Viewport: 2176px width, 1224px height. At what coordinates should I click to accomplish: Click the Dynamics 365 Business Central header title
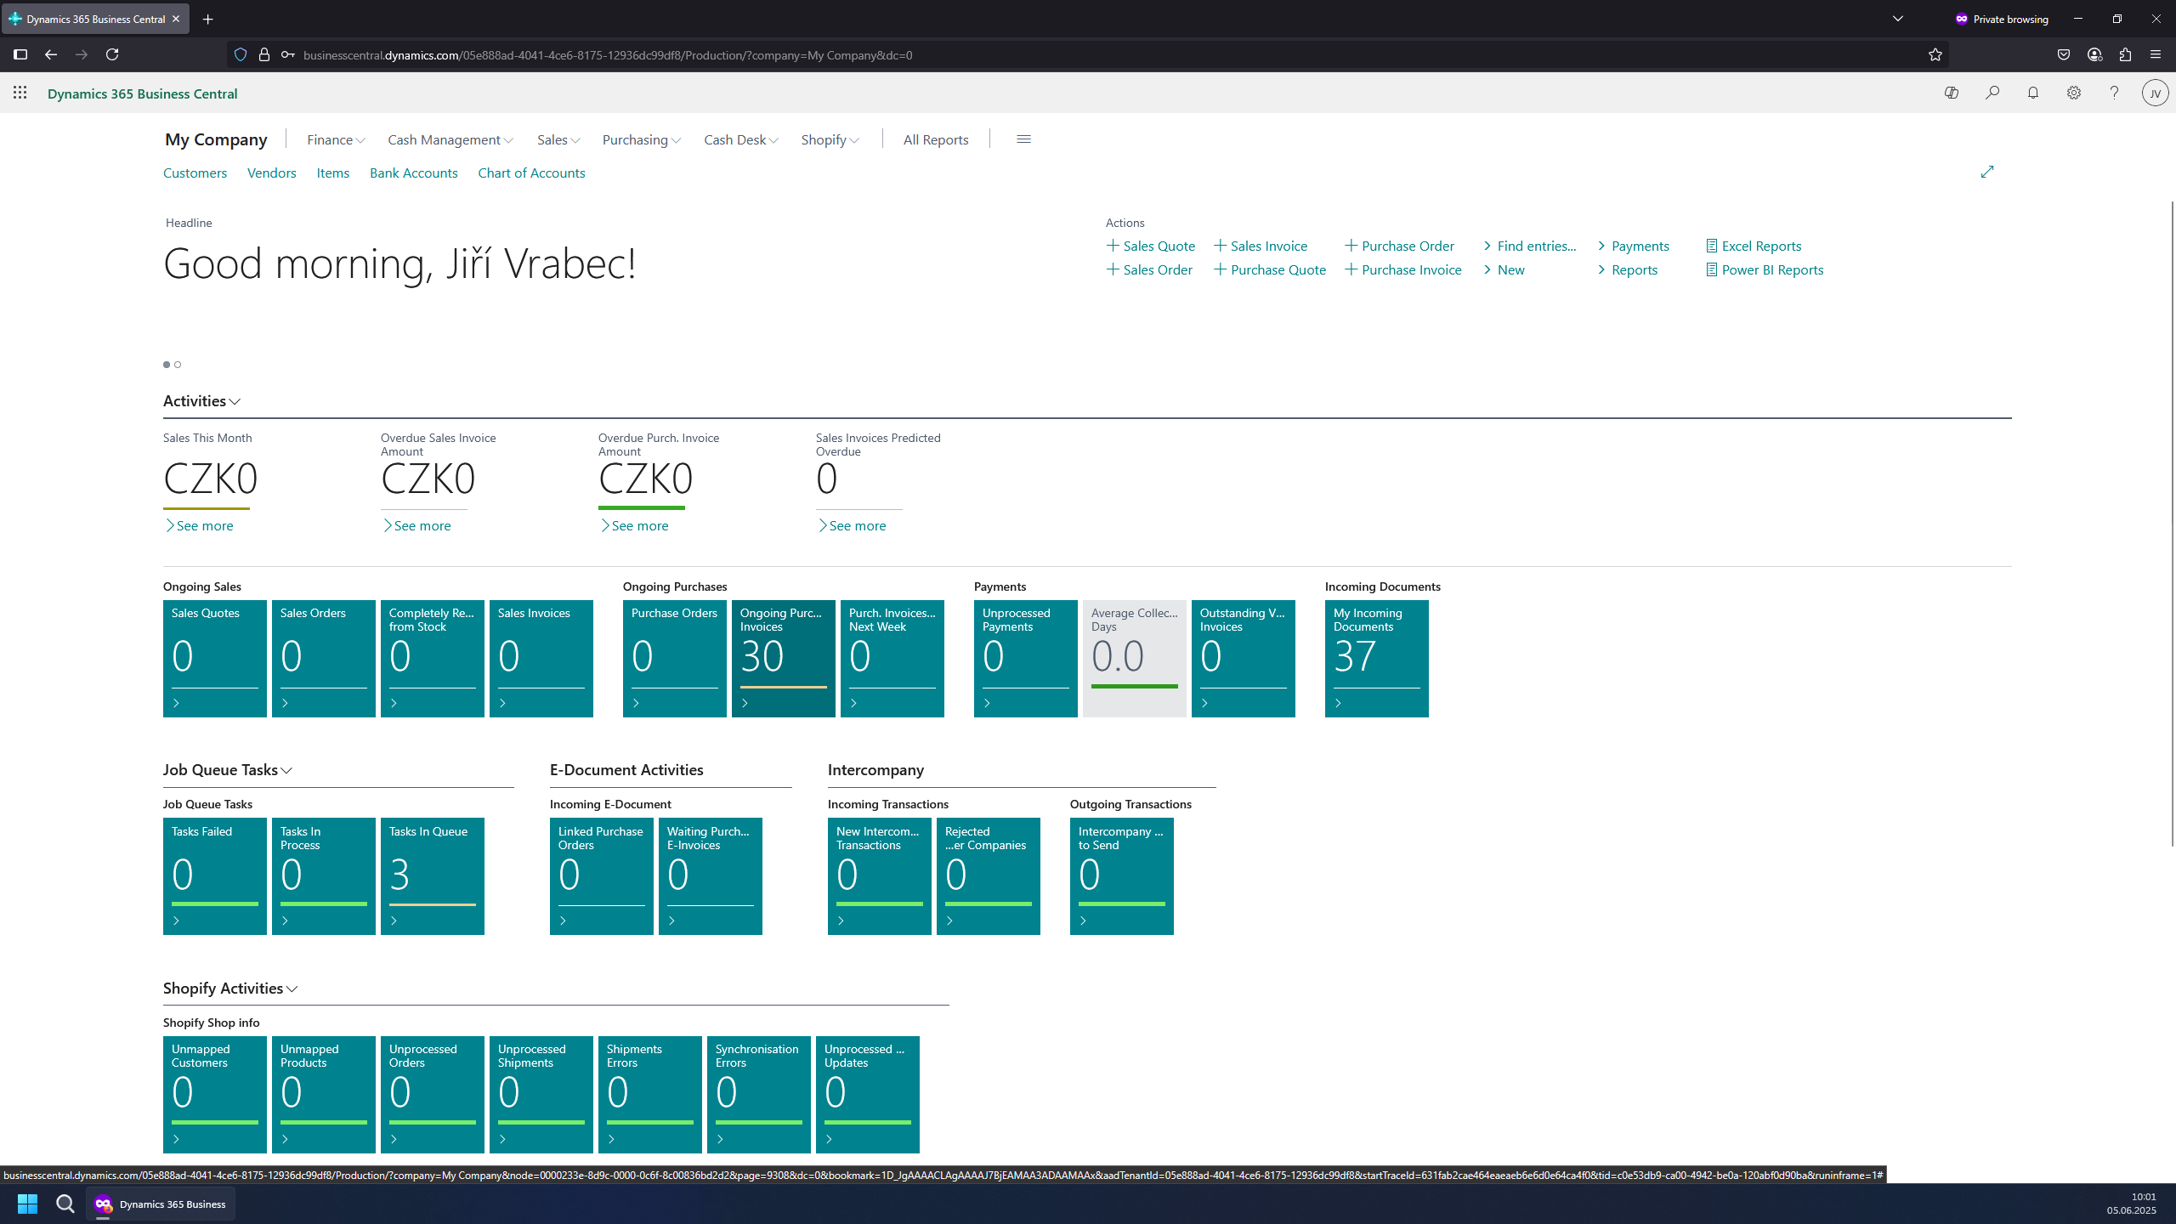(x=143, y=93)
